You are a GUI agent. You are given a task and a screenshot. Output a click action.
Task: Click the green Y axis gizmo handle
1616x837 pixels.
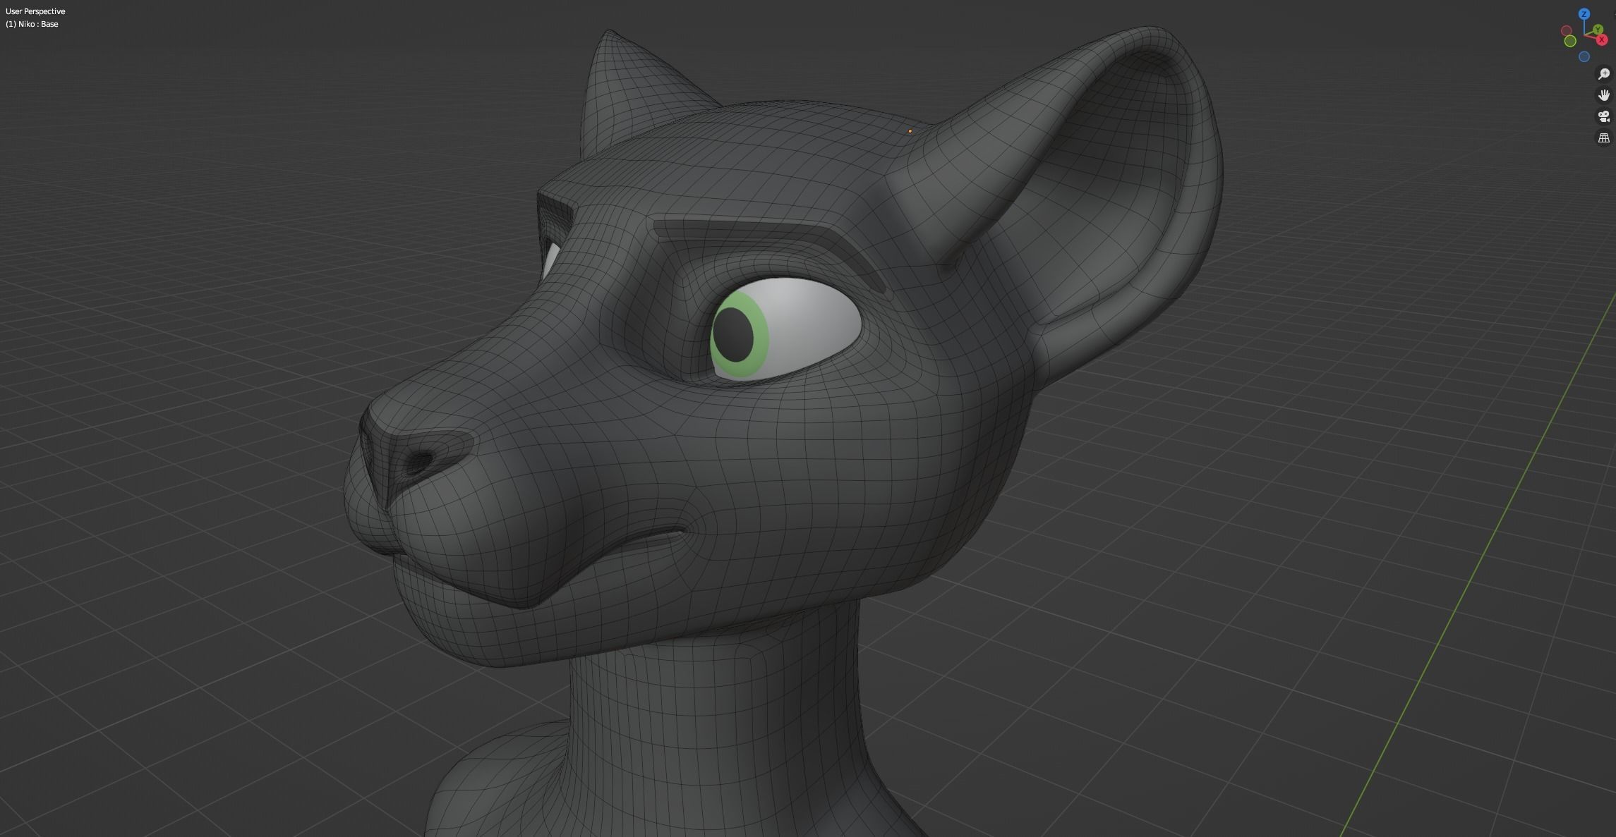1598,30
